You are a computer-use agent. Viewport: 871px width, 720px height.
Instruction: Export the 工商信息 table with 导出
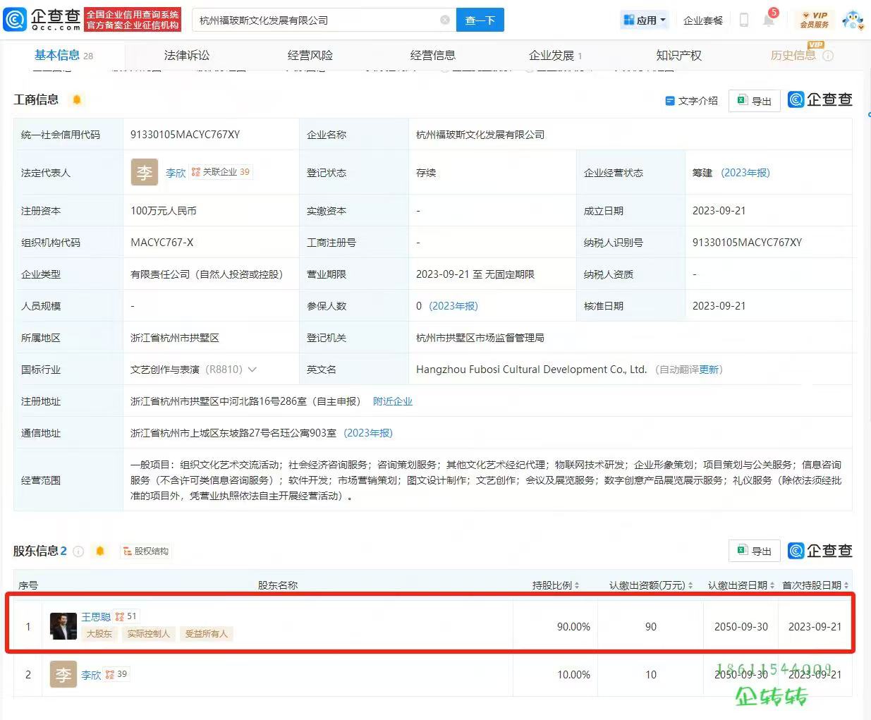point(755,101)
